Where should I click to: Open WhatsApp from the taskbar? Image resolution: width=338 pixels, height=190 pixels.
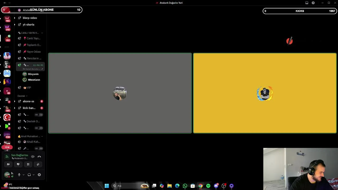click(x=185, y=186)
